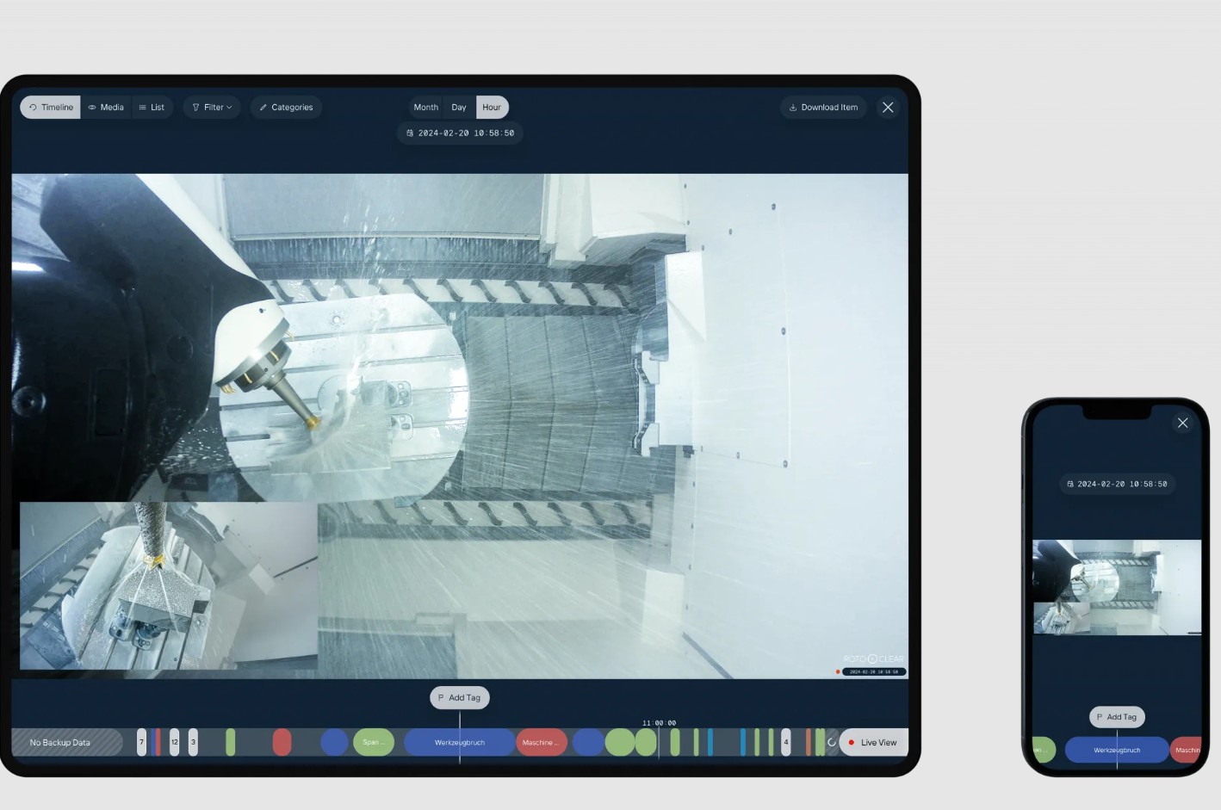This screenshot has width=1221, height=810.
Task: Close the tablet viewer with X icon
Action: (x=888, y=108)
